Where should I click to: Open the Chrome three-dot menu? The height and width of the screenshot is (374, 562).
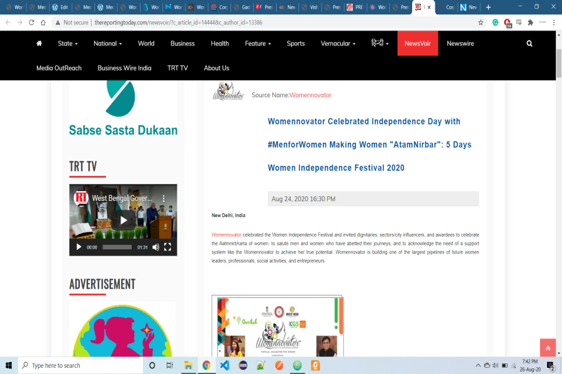[554, 22]
